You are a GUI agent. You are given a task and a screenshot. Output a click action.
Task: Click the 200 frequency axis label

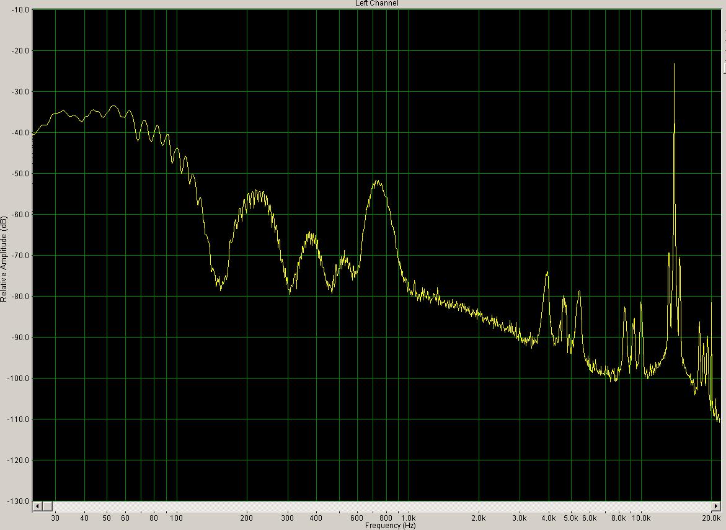pos(246,518)
